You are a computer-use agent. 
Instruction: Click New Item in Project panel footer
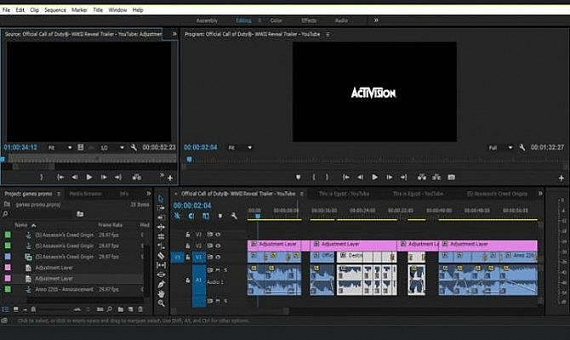(x=130, y=309)
